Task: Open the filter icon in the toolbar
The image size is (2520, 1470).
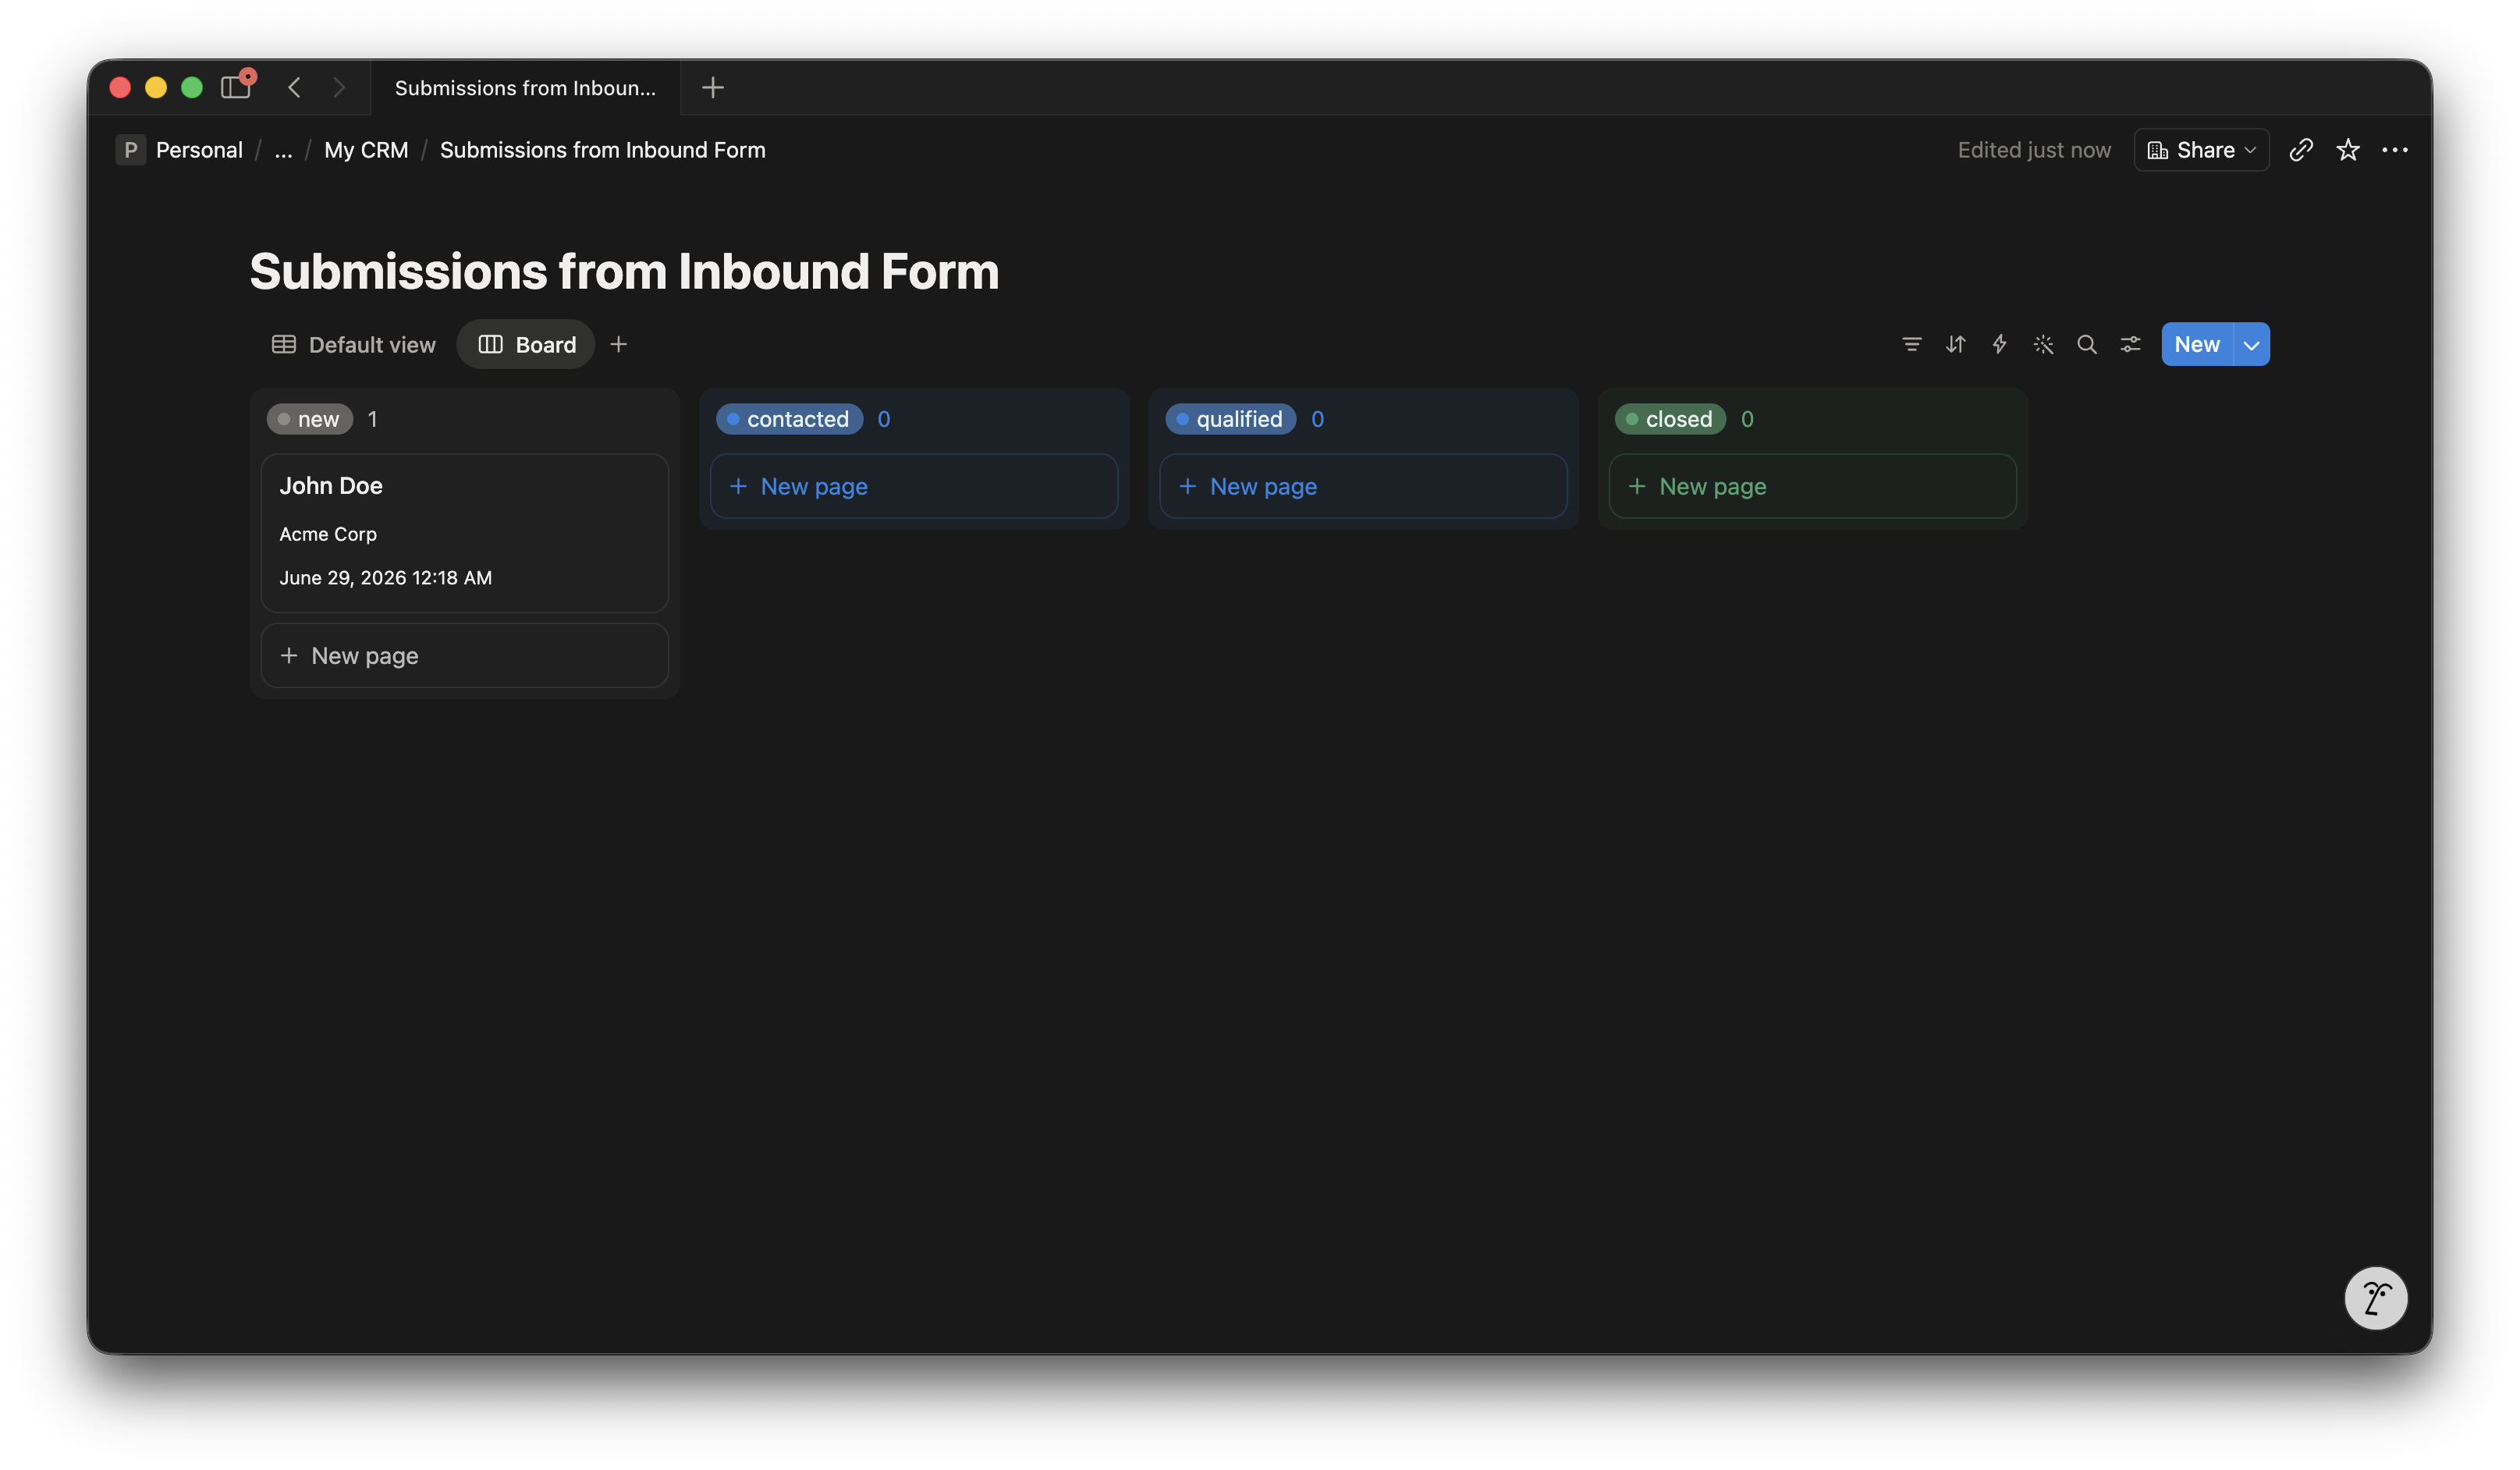Action: click(1911, 345)
